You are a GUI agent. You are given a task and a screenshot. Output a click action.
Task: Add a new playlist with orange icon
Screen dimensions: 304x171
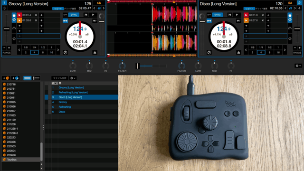point(6,78)
